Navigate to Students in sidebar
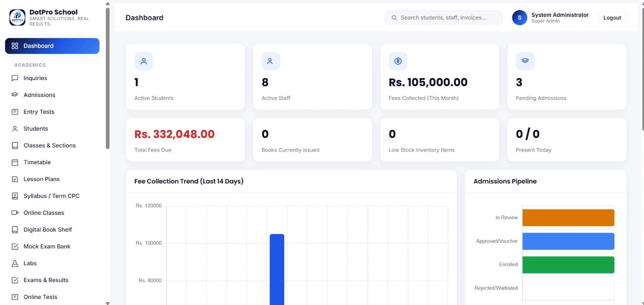 pyautogui.click(x=52, y=129)
